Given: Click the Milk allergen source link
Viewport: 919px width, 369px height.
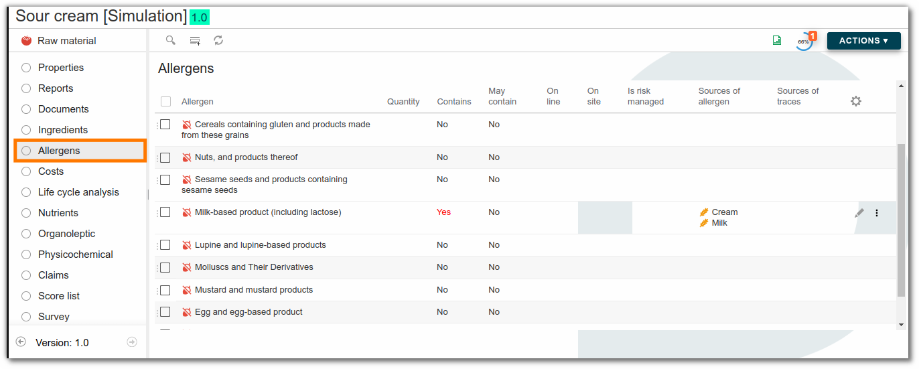Looking at the screenshot, I should point(719,223).
